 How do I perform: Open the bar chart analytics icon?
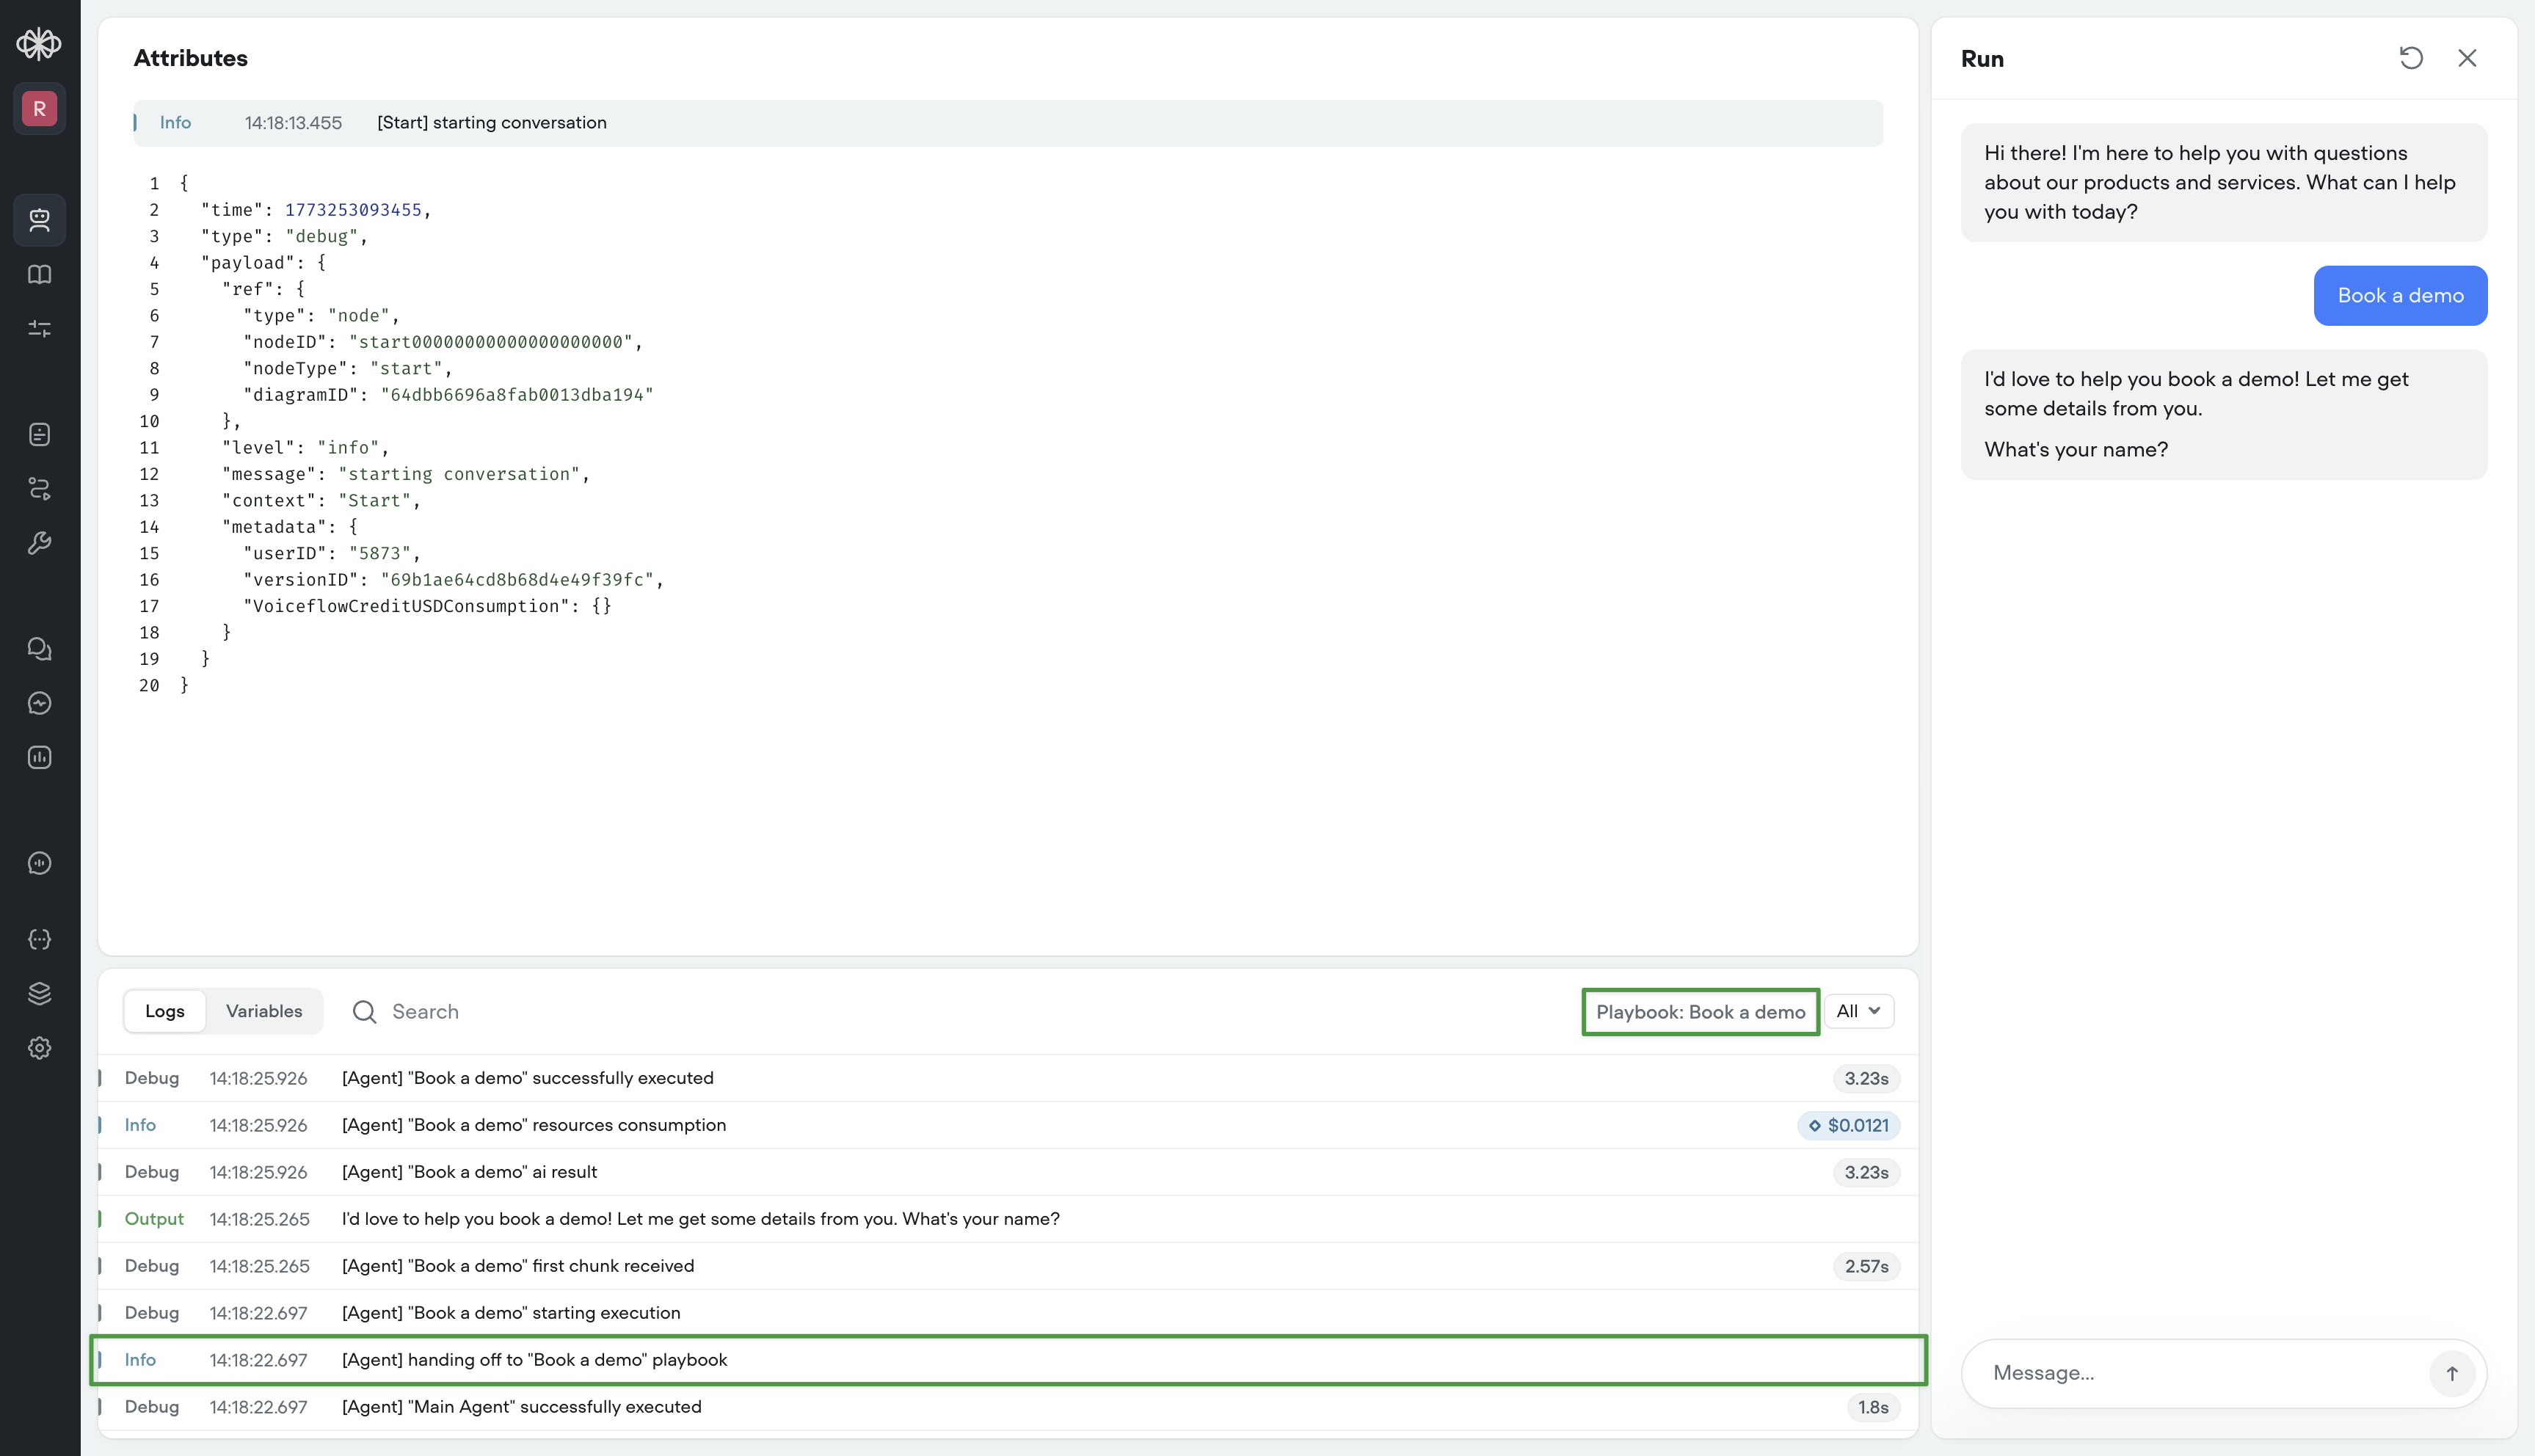coord(39,757)
